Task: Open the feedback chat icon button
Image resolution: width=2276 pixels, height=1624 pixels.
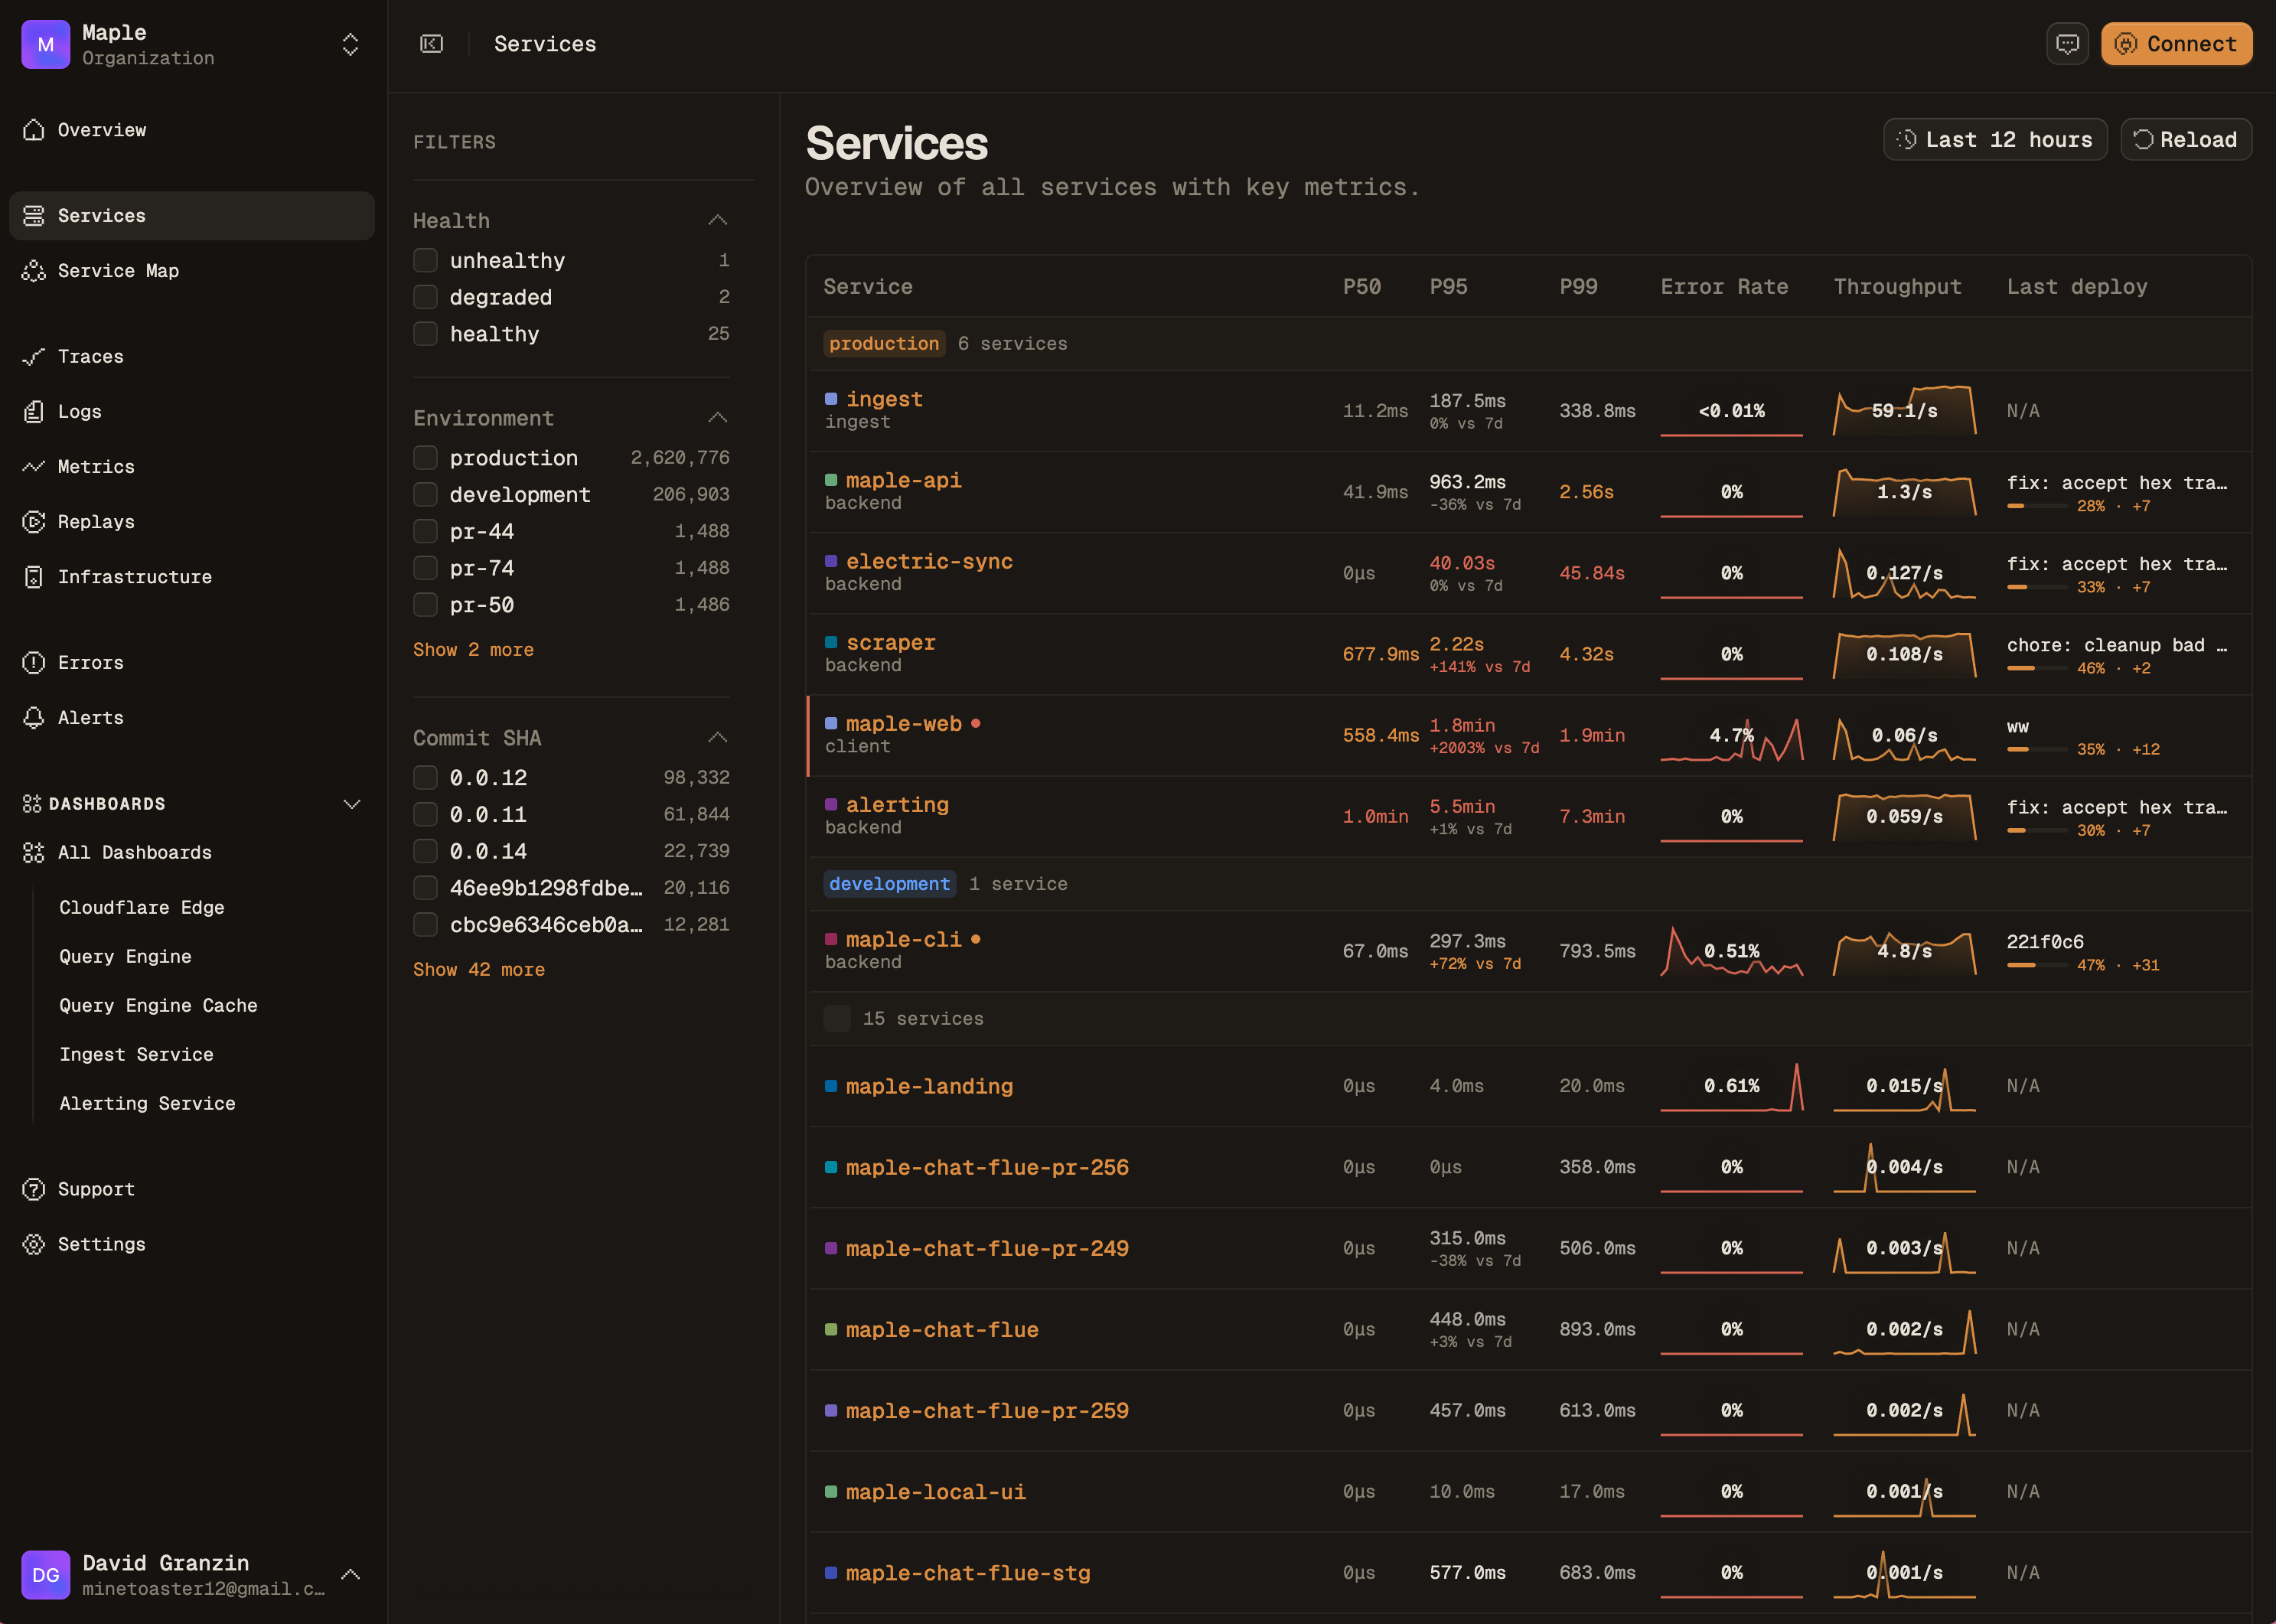Action: click(x=2067, y=44)
